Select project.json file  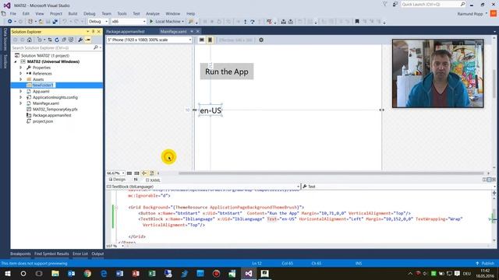43,121
